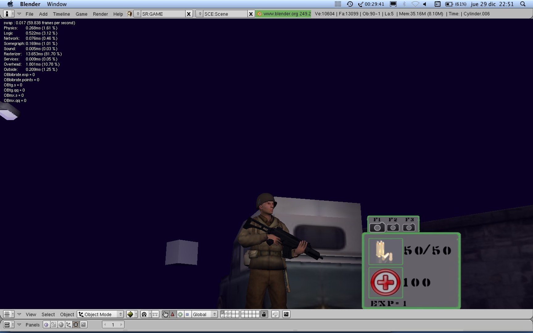Click the F2 camera icon
The height and width of the screenshot is (333, 533).
click(393, 228)
